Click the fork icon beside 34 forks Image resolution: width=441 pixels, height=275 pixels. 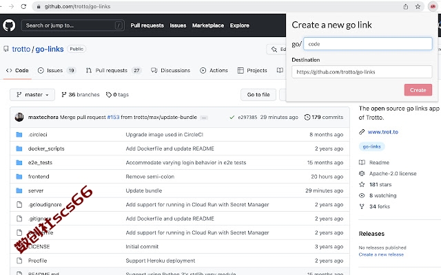click(362, 206)
